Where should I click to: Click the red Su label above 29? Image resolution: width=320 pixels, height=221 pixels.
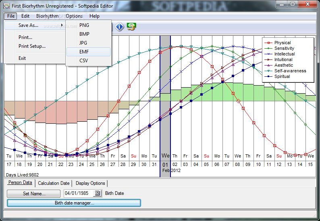[133, 156]
